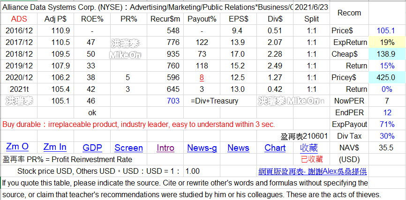Click the Div Tax 30% cell
The width and height of the screenshot is (406, 200).
(387, 136)
